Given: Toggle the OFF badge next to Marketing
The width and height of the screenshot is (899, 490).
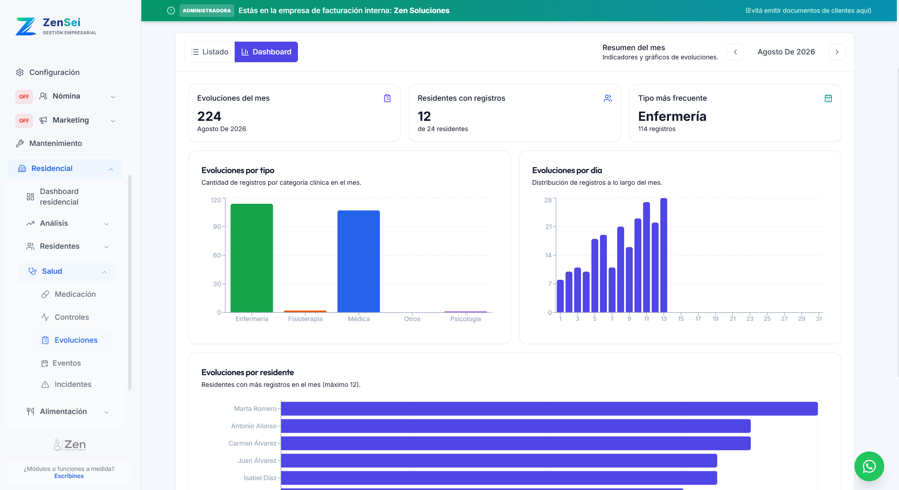Looking at the screenshot, I should [x=24, y=120].
